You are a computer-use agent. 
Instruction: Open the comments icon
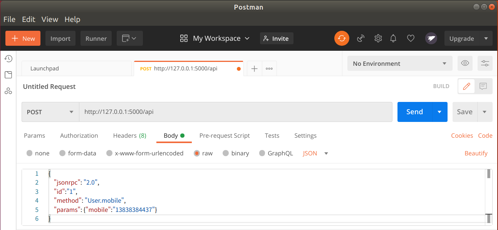tap(483, 87)
